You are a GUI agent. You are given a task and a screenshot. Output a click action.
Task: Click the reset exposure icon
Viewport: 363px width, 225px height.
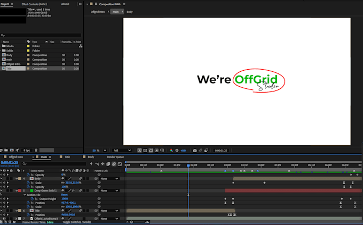coord(177,151)
